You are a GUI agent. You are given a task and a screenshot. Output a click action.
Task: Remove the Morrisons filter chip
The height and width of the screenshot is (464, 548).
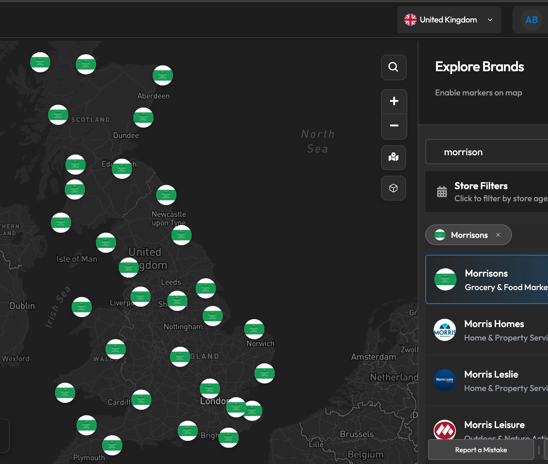(498, 235)
